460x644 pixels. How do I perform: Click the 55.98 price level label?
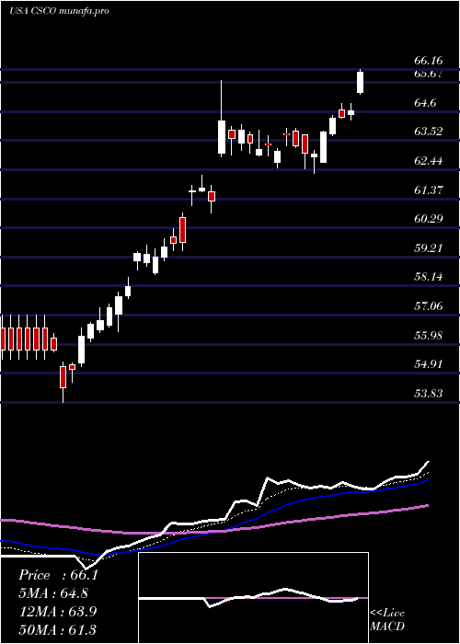(x=429, y=335)
